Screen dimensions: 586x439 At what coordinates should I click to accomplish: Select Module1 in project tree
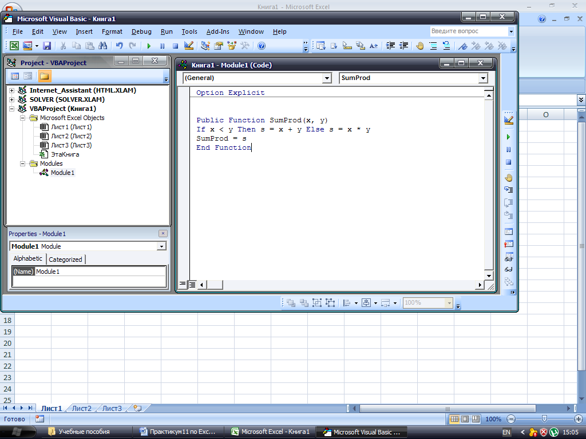pos(62,173)
